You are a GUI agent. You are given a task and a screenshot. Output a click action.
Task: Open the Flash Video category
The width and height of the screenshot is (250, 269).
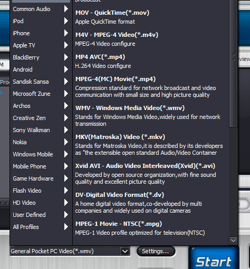pos(41,191)
